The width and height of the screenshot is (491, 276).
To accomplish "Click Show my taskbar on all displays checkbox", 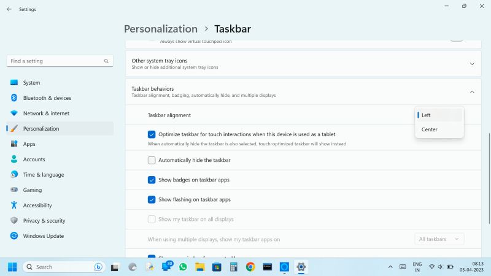I will (152, 220).
